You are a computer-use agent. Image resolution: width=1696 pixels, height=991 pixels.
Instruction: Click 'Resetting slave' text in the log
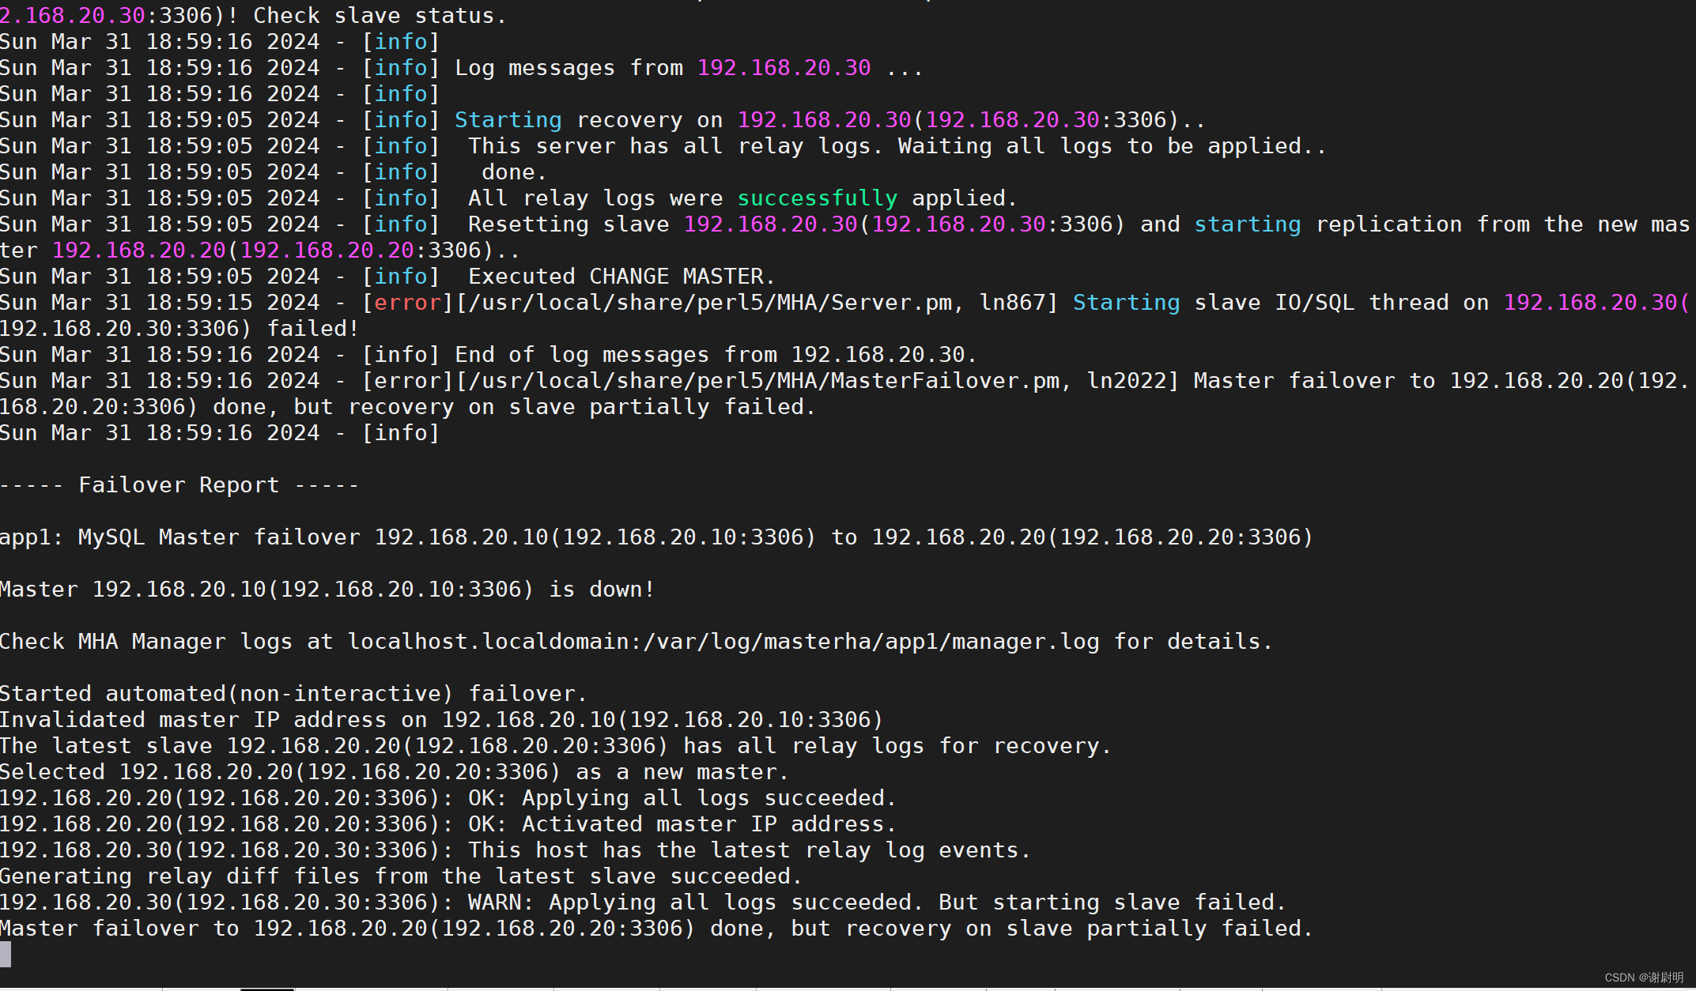tap(568, 224)
